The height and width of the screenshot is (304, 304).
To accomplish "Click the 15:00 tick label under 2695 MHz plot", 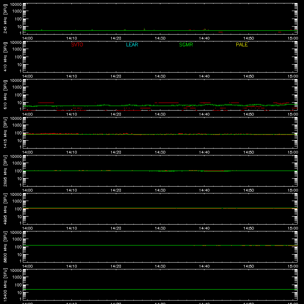I will [x=293, y=190].
